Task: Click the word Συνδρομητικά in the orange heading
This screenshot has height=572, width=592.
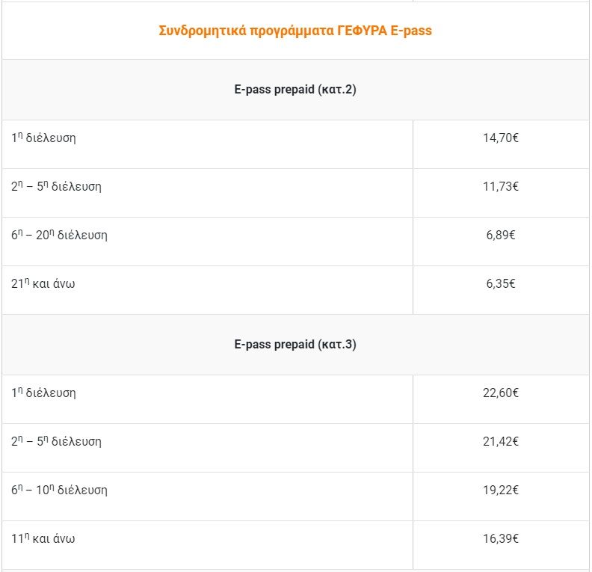Action: (x=194, y=31)
